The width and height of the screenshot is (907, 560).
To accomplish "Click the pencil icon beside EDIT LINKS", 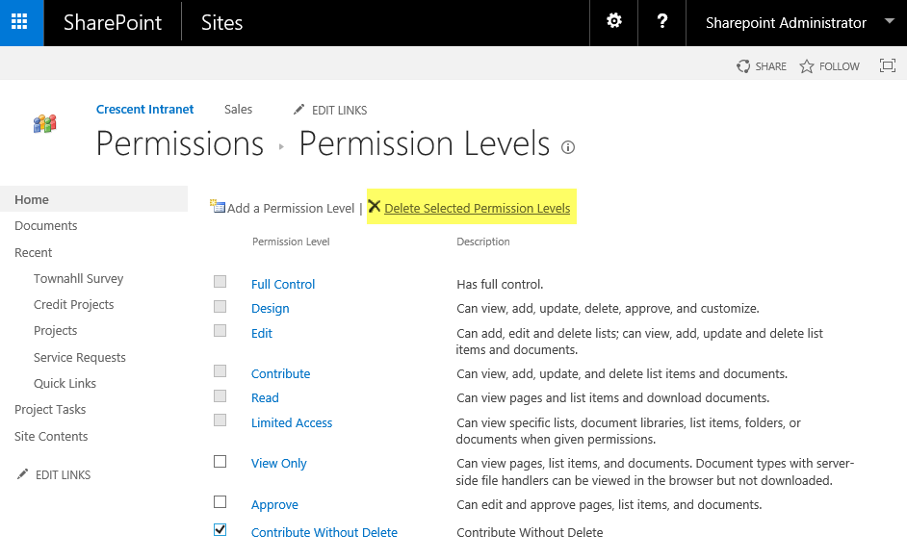I will click(298, 110).
